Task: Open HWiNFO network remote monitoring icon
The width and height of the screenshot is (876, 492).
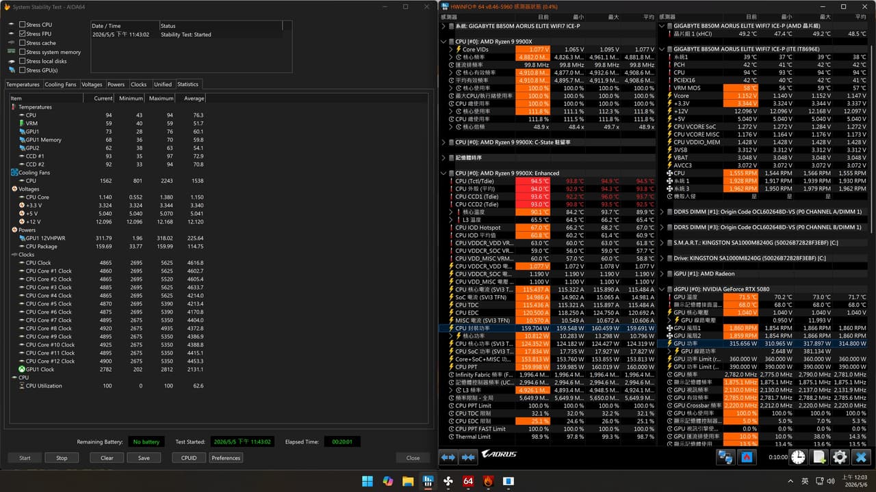Action: coord(726,457)
